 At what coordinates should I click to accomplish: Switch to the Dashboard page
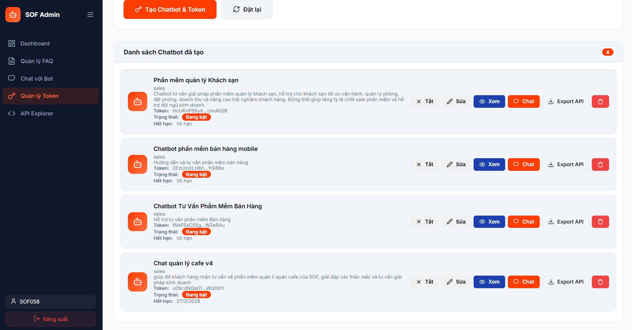35,43
